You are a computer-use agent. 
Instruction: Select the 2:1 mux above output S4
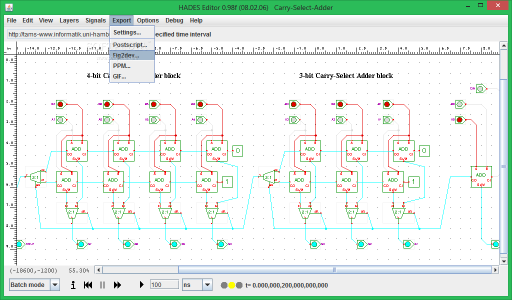click(212, 212)
